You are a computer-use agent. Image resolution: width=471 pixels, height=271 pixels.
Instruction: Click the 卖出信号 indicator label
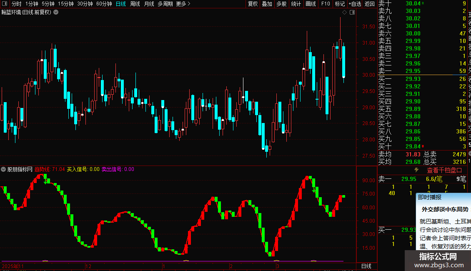pos(118,169)
